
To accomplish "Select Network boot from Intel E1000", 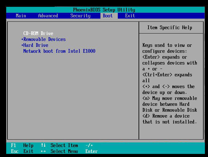I will pos(59,51).
